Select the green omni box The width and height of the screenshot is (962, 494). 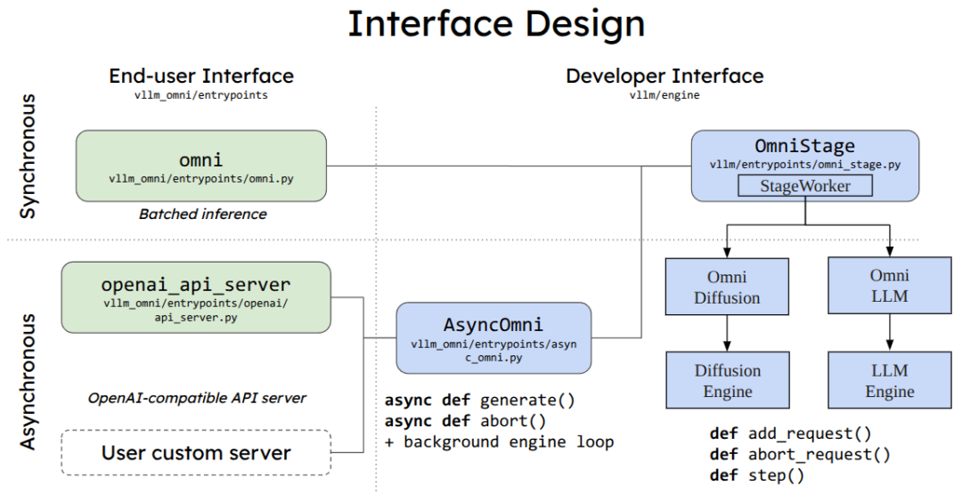pyautogui.click(x=201, y=166)
